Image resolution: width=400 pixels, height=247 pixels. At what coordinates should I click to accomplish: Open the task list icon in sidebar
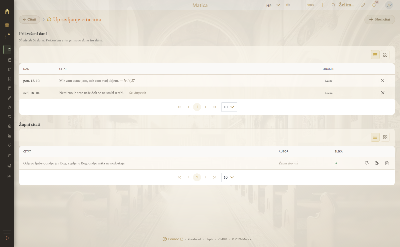(x=7, y=36)
